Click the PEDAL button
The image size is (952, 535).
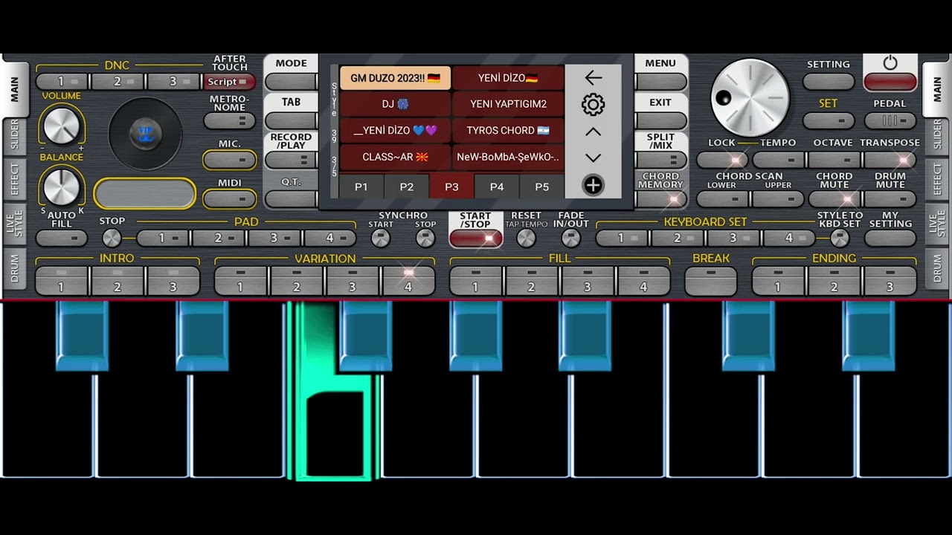pyautogui.click(x=890, y=120)
